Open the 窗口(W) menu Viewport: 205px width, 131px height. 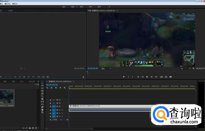(8, 4)
